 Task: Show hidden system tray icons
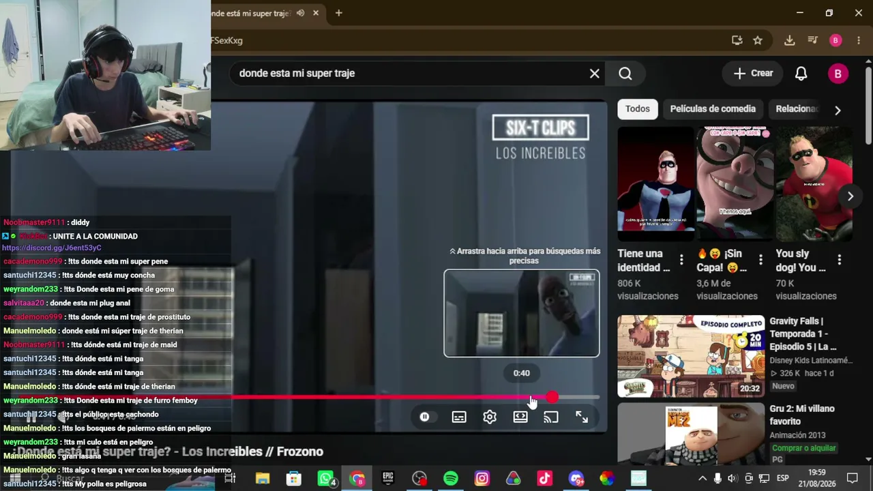pos(702,478)
